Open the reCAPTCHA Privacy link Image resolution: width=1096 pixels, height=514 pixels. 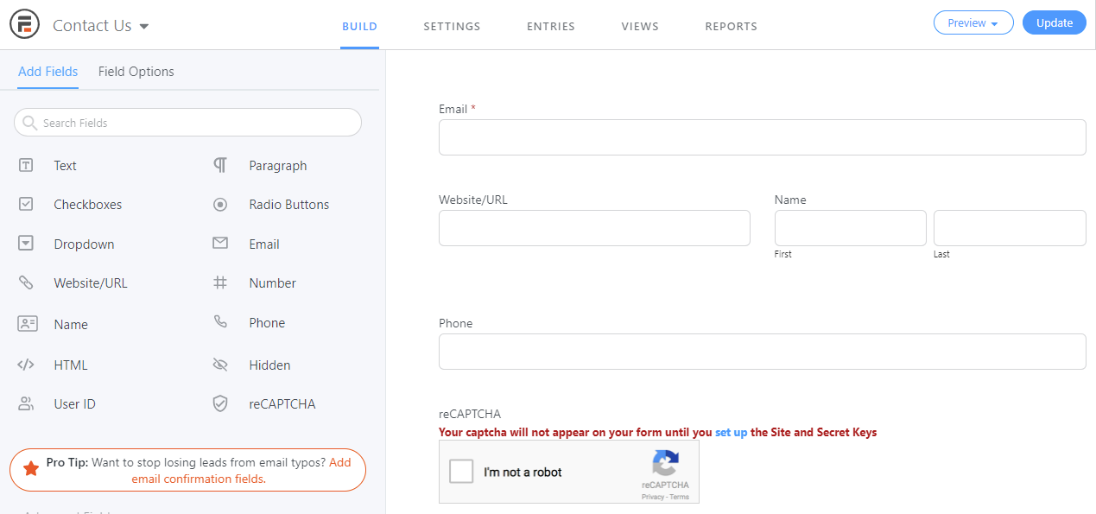coord(652,498)
